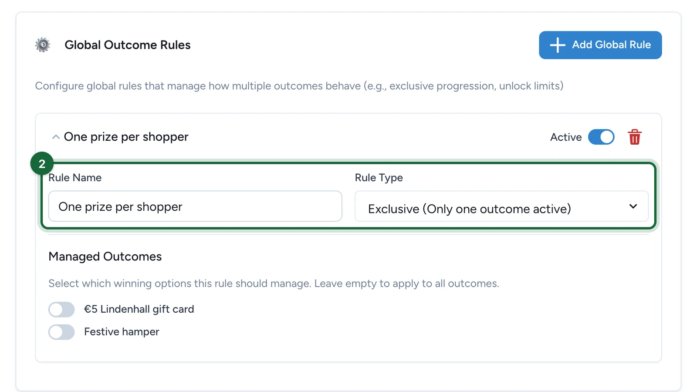Click the Active label text
The width and height of the screenshot is (697, 392).
tap(566, 137)
